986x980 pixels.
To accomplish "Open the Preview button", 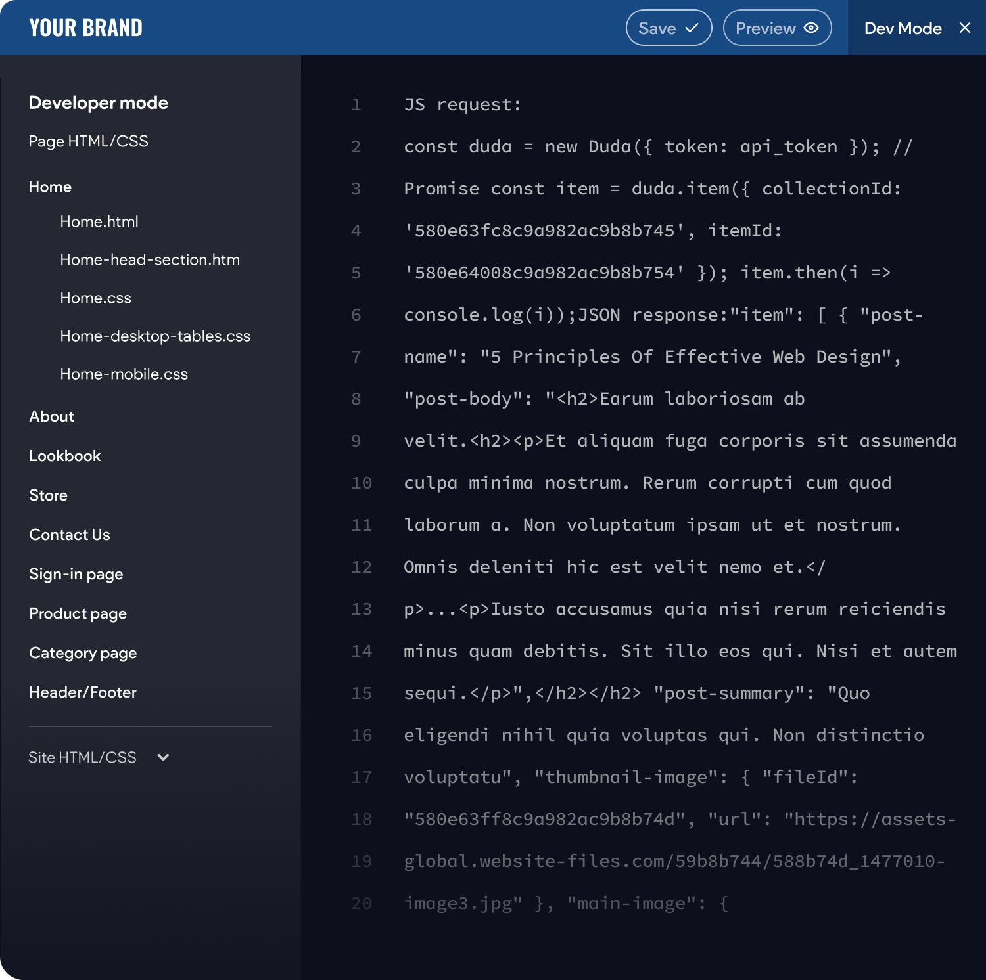I will (x=777, y=28).
